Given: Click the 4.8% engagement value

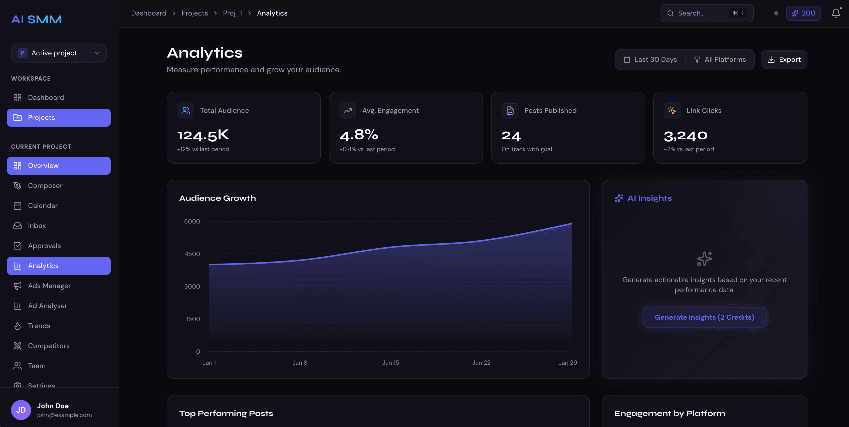Looking at the screenshot, I should click(x=359, y=135).
